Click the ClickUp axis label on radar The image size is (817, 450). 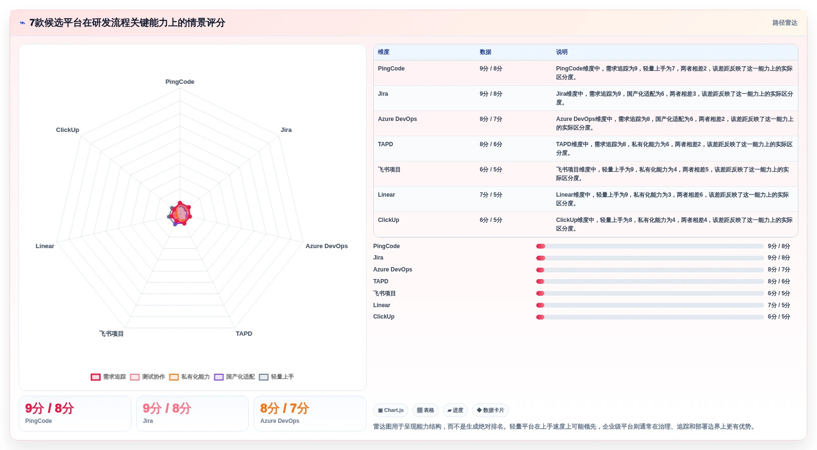[68, 130]
